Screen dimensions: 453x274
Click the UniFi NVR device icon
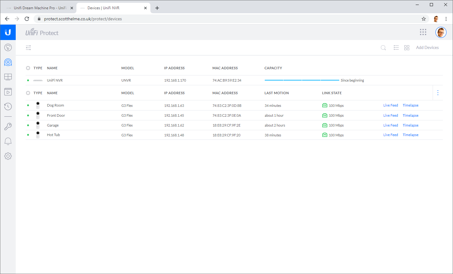(x=38, y=80)
